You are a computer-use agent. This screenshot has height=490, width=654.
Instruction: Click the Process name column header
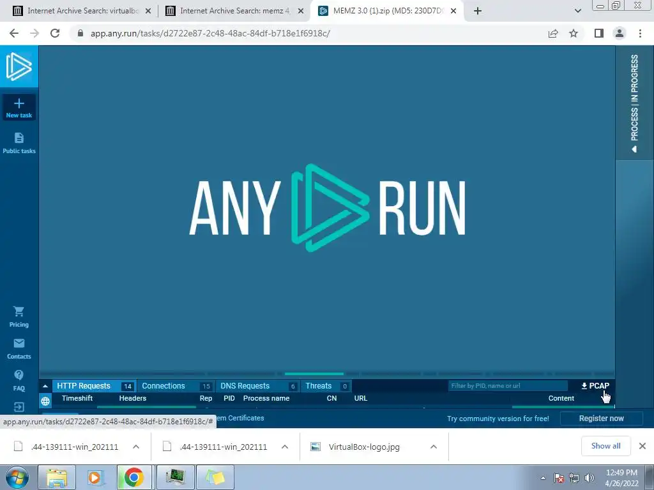tap(266, 398)
